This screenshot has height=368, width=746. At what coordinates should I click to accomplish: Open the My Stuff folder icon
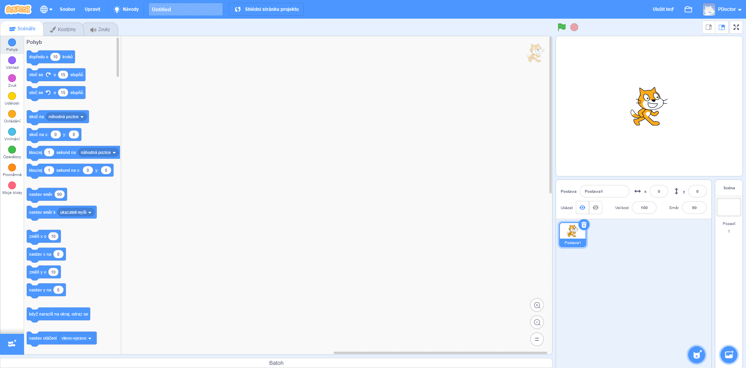(x=688, y=9)
